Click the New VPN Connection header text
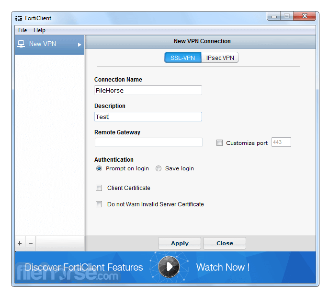This screenshot has width=329, height=297. 202,41
